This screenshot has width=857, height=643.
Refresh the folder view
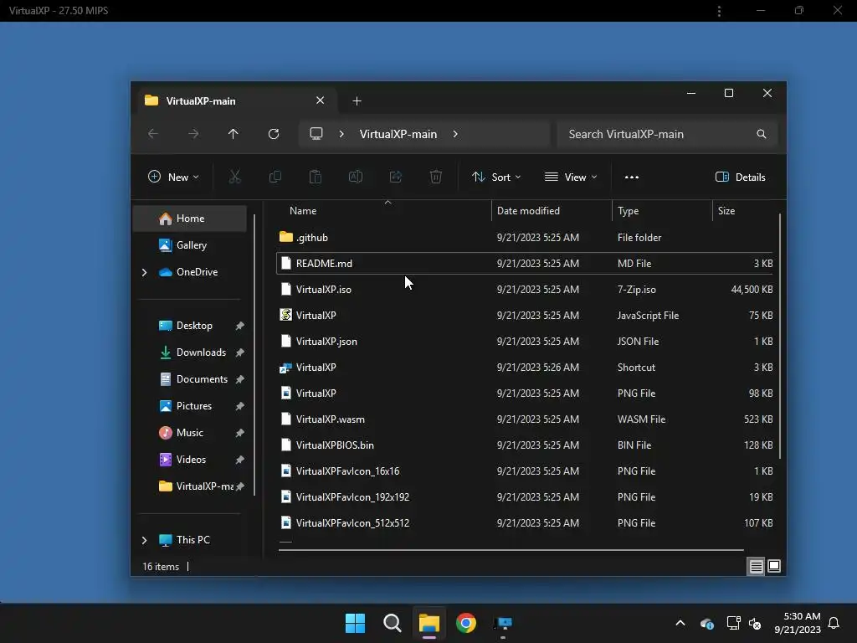pyautogui.click(x=274, y=134)
